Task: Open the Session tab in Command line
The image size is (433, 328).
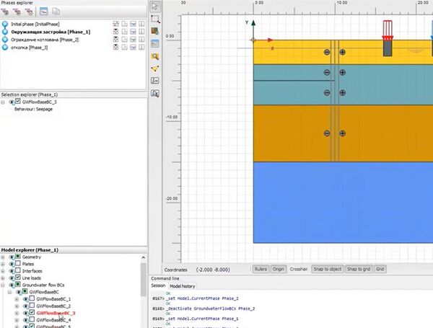Action: click(158, 286)
